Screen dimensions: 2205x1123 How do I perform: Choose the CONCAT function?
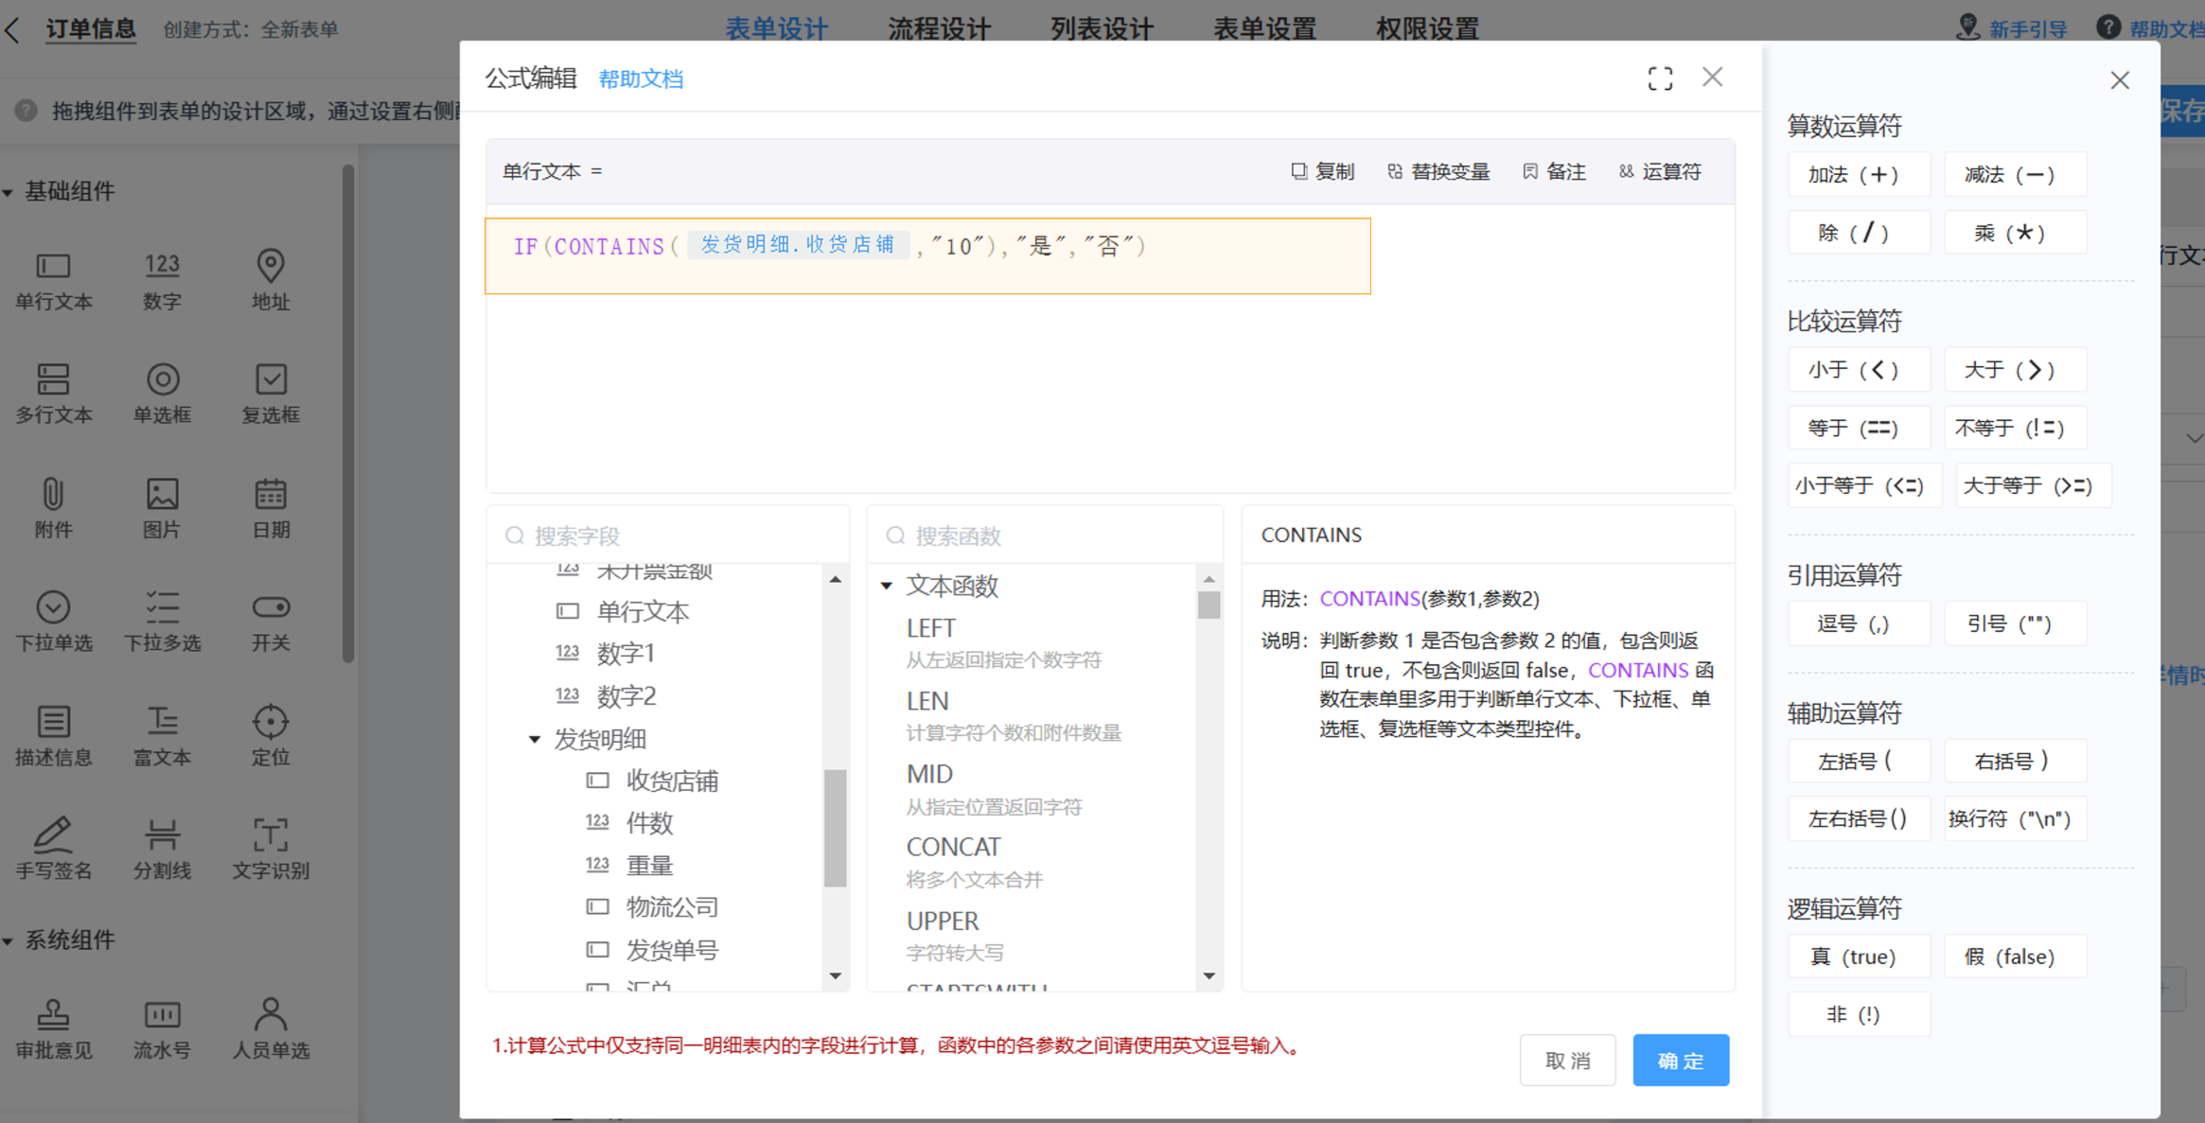[x=953, y=847]
